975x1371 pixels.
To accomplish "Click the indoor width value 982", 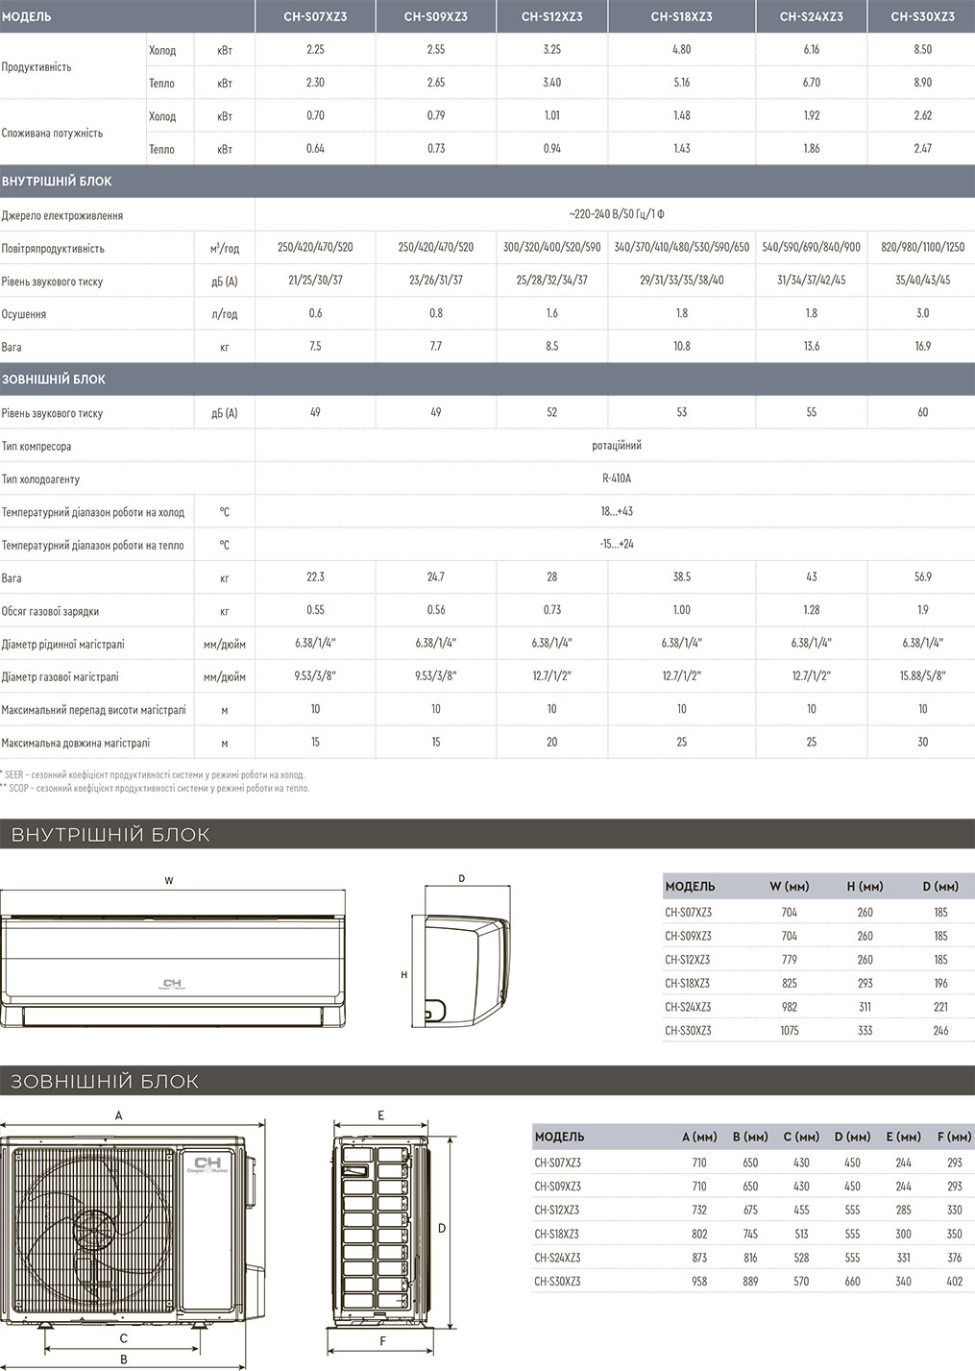I will [790, 1007].
